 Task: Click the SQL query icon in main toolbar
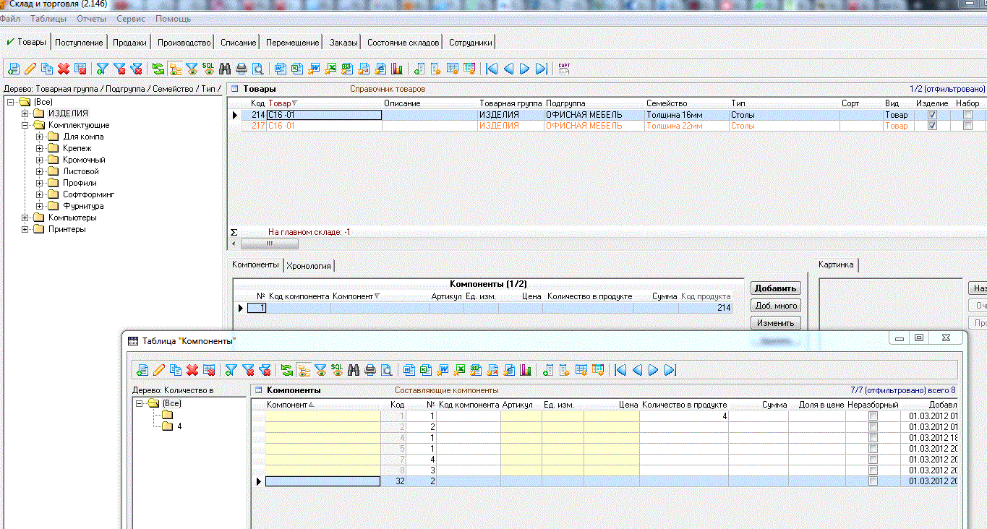208,69
